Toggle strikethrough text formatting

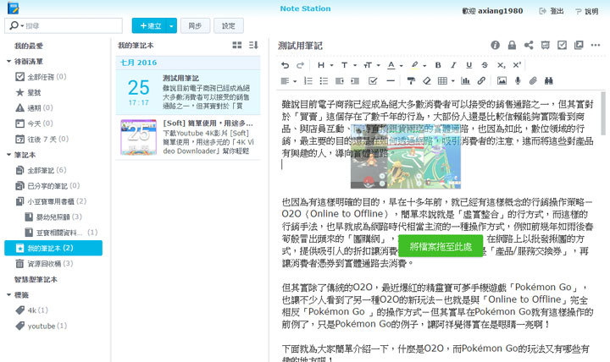(x=486, y=64)
